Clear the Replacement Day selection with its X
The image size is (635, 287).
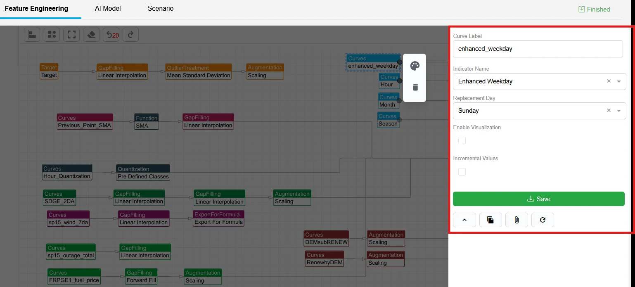click(609, 111)
